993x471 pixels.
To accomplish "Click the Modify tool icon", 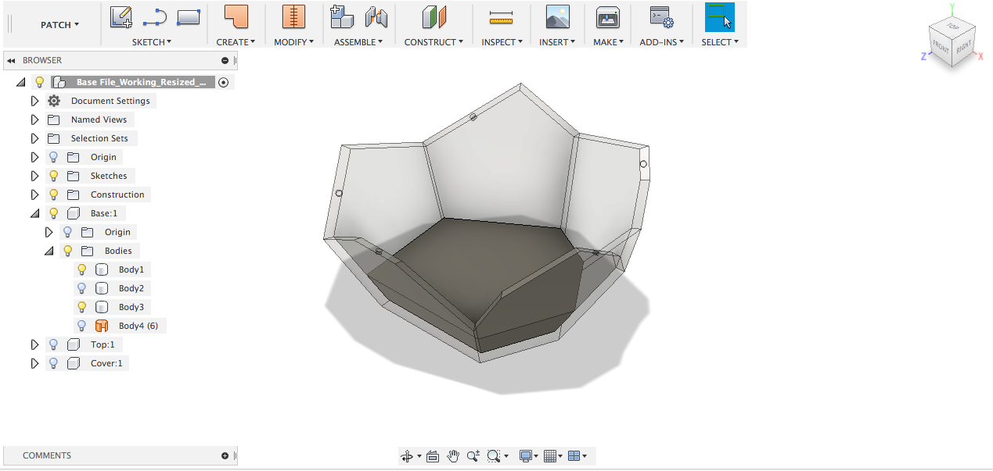I will pyautogui.click(x=293, y=17).
